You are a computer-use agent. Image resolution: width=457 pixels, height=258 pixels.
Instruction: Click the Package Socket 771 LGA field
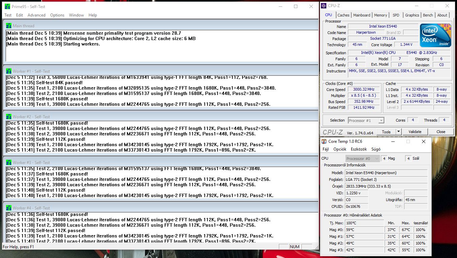(383, 38)
